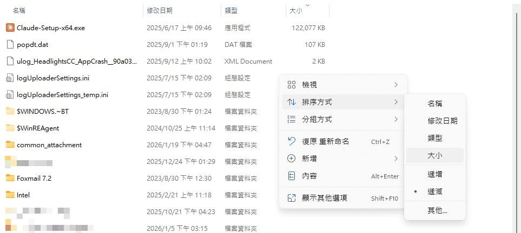Select folder name $WinREAgent

pos(38,128)
